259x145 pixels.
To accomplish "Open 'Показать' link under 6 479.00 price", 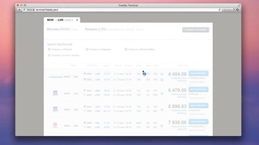I will (x=178, y=95).
